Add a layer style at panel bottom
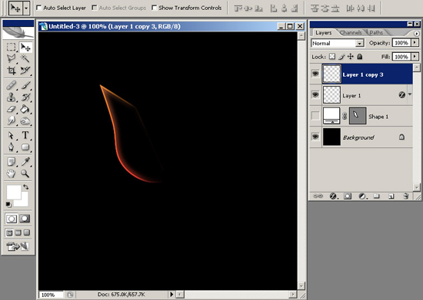Viewport: 423px width, 300px height. pyautogui.click(x=333, y=196)
